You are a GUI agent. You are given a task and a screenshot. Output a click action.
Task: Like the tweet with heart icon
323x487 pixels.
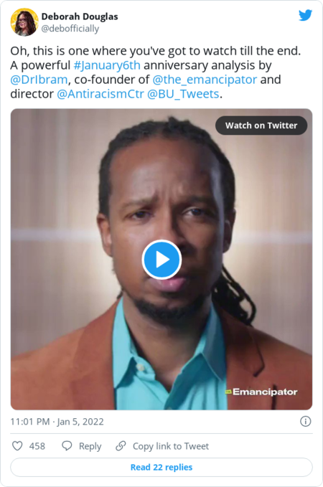tap(17, 446)
